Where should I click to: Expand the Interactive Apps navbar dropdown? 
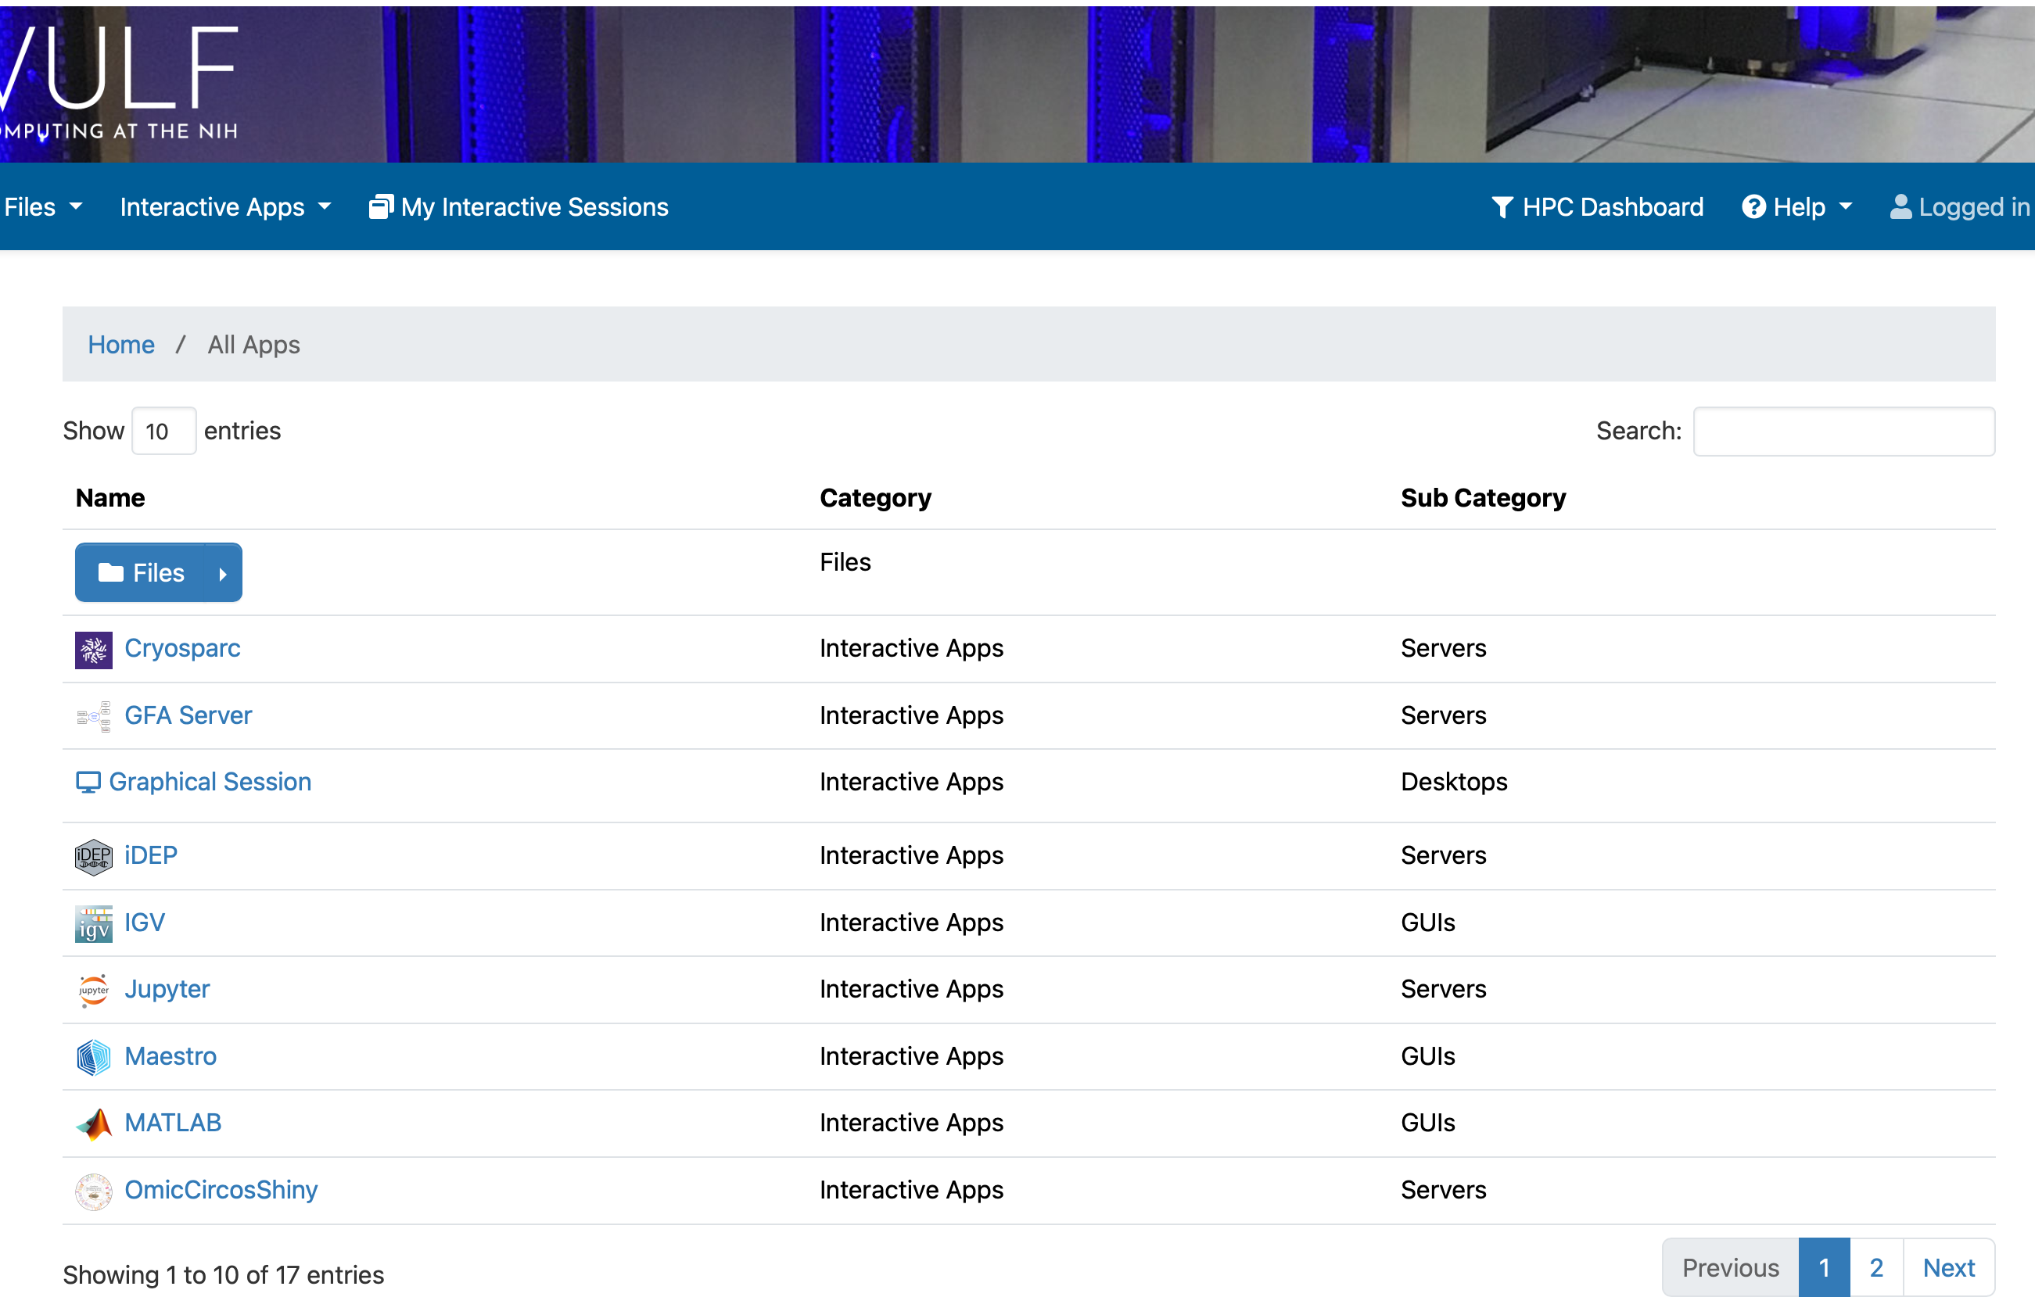point(225,206)
